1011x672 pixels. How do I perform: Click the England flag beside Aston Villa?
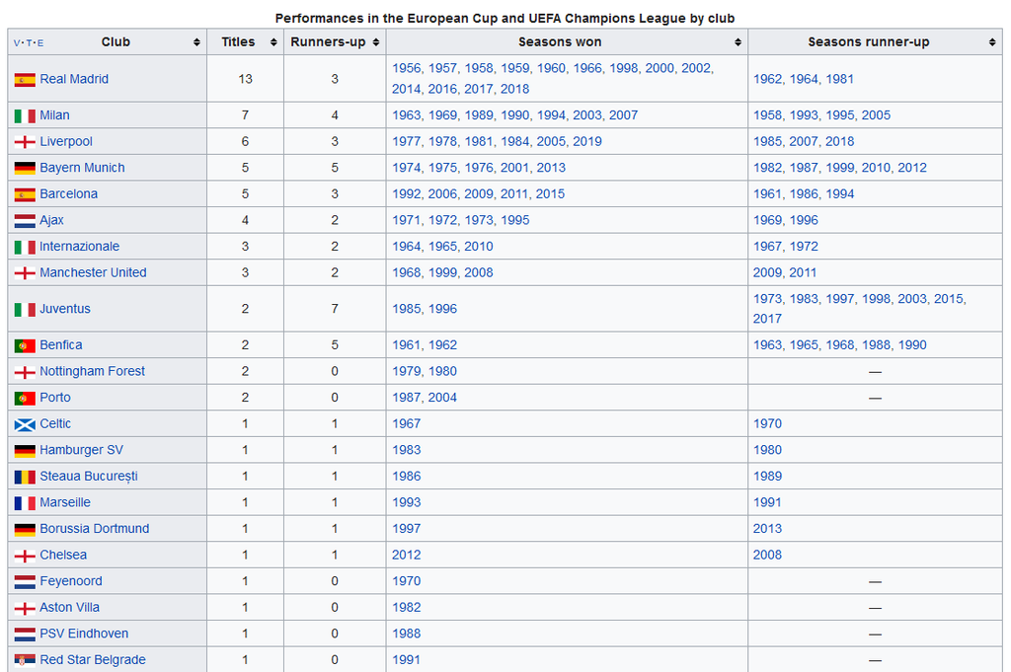click(x=25, y=608)
